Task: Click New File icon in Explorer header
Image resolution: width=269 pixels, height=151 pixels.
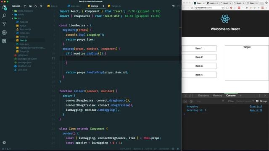Action: click(25, 6)
